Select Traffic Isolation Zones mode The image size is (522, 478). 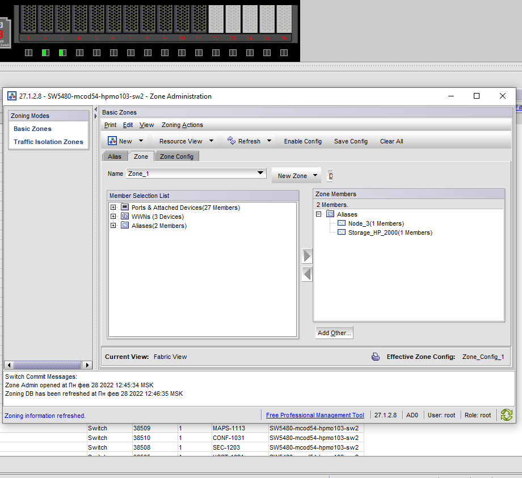[x=48, y=142]
